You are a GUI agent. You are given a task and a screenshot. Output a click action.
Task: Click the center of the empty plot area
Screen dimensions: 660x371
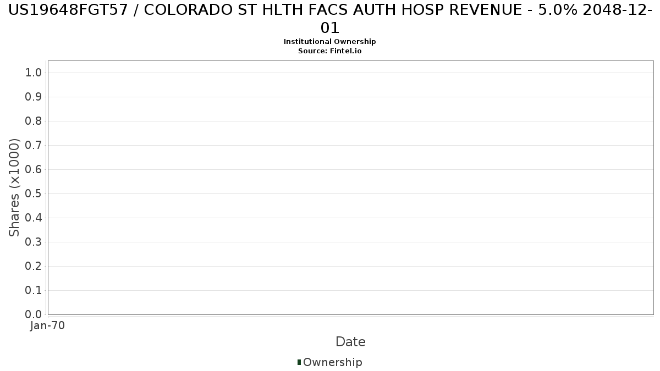coord(350,187)
